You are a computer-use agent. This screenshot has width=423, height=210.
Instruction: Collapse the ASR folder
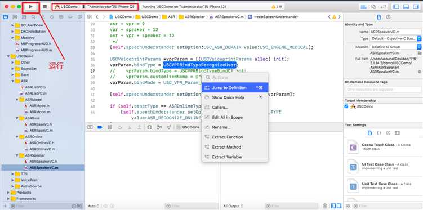[x=12, y=81]
